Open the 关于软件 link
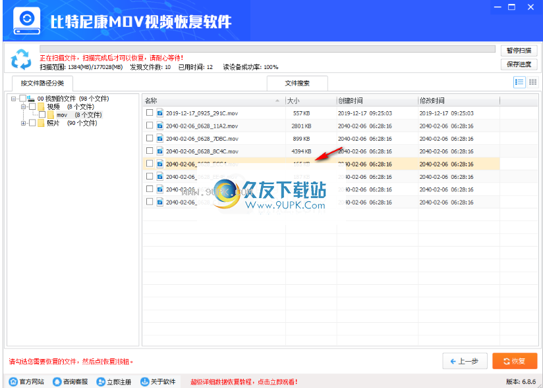 (x=163, y=382)
